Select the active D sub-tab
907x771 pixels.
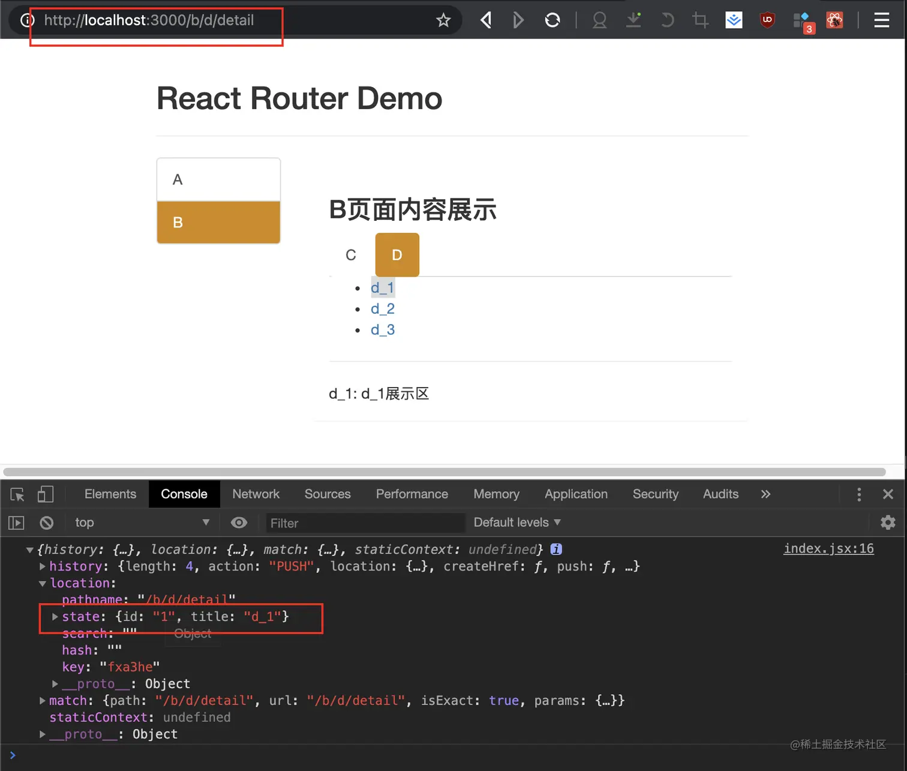(x=397, y=255)
